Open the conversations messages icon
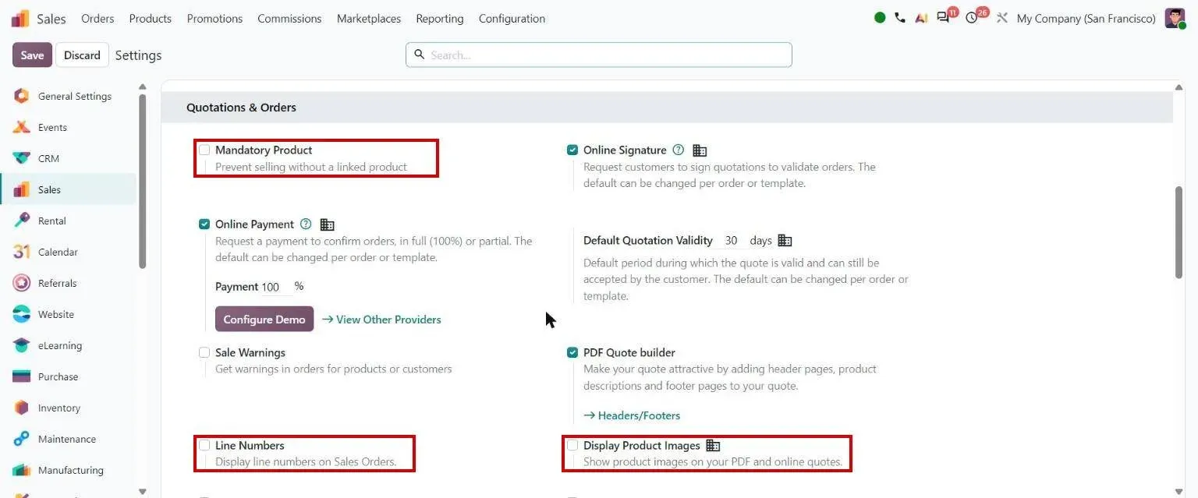This screenshot has width=1198, height=498. click(943, 18)
